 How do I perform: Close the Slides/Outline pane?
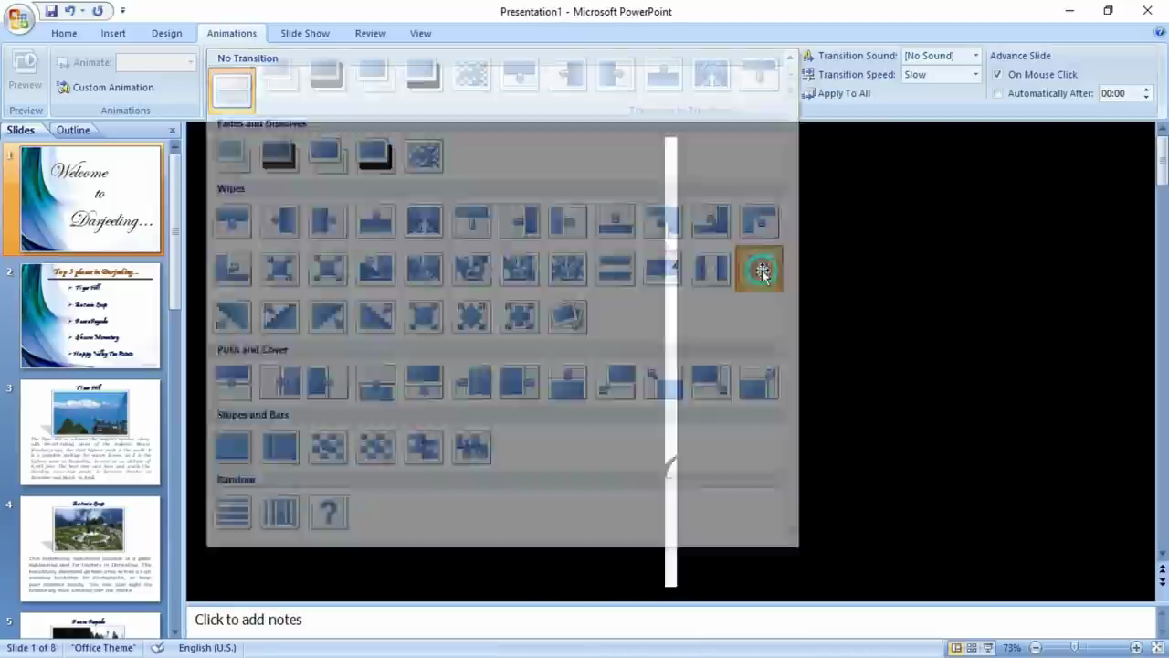pos(173,131)
